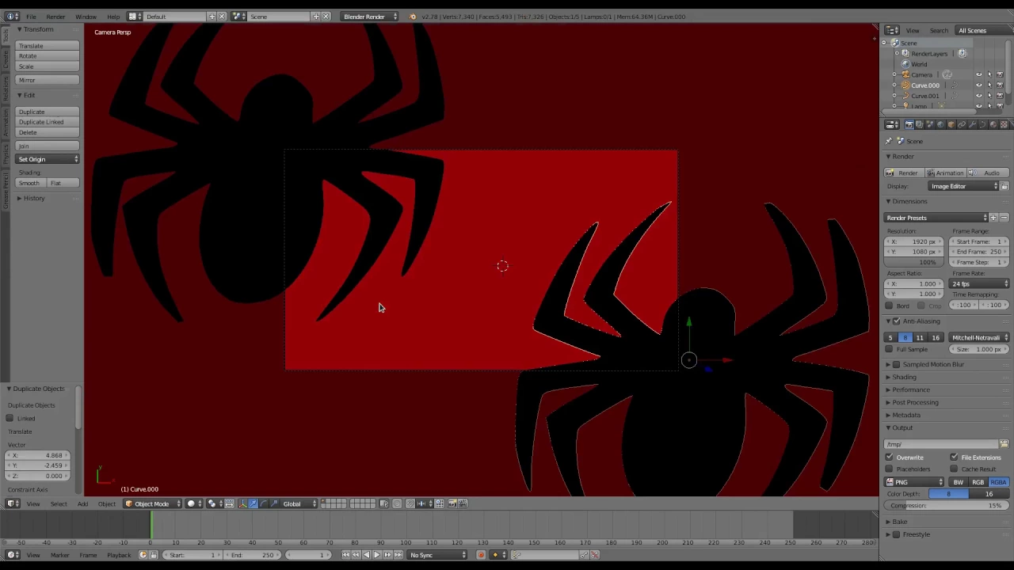Image resolution: width=1014 pixels, height=570 pixels.
Task: Jump to last frame in timeline
Action: coord(398,555)
